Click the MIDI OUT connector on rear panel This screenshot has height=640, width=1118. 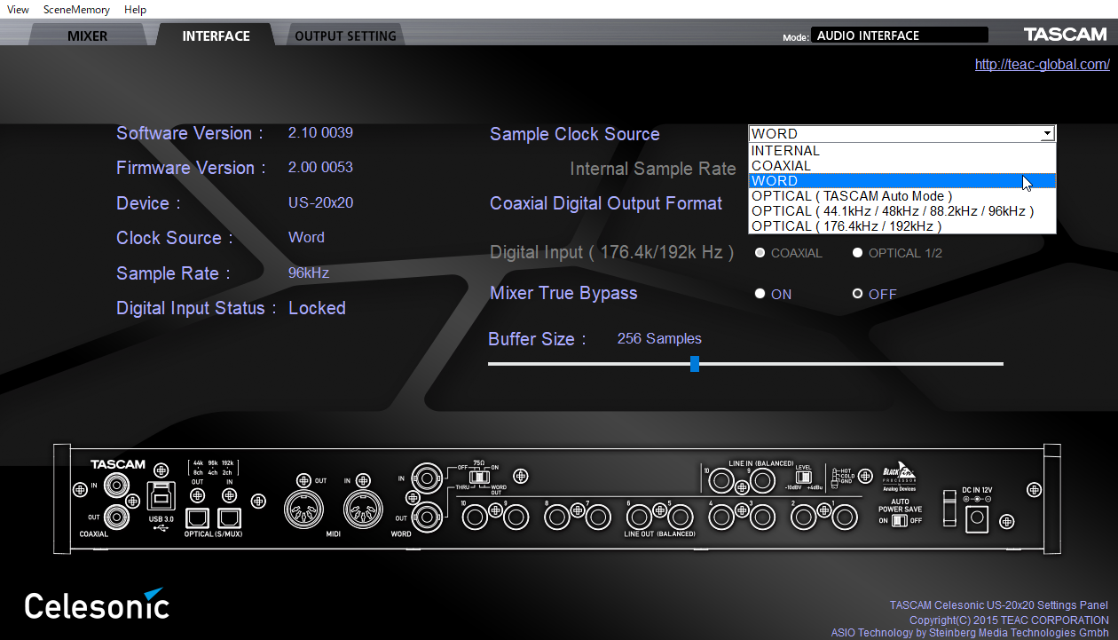pyautogui.click(x=304, y=510)
